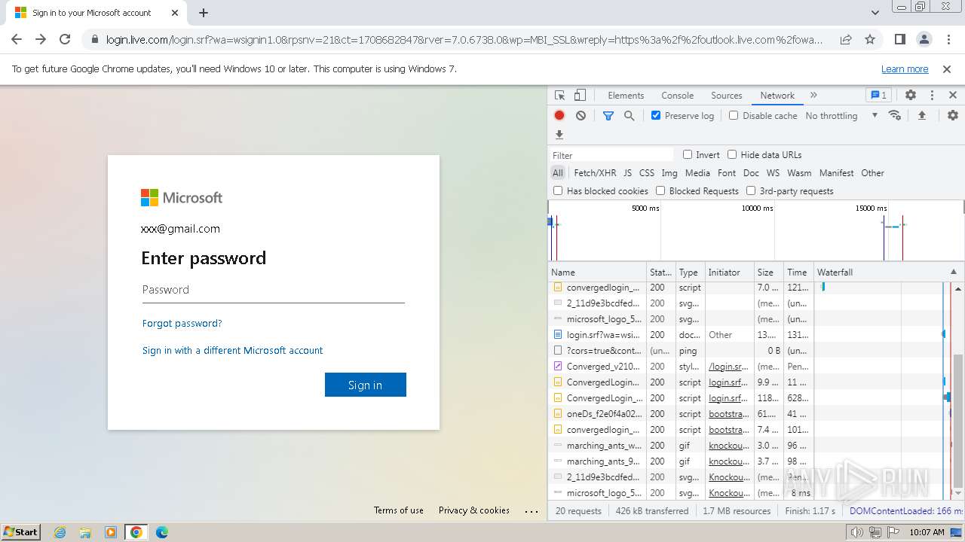Switch to the Sources tab

point(727,96)
